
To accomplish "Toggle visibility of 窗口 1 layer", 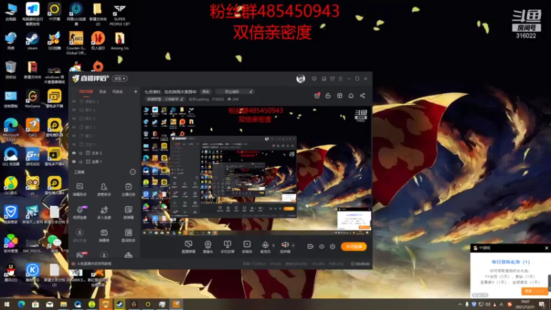I will coord(74,136).
